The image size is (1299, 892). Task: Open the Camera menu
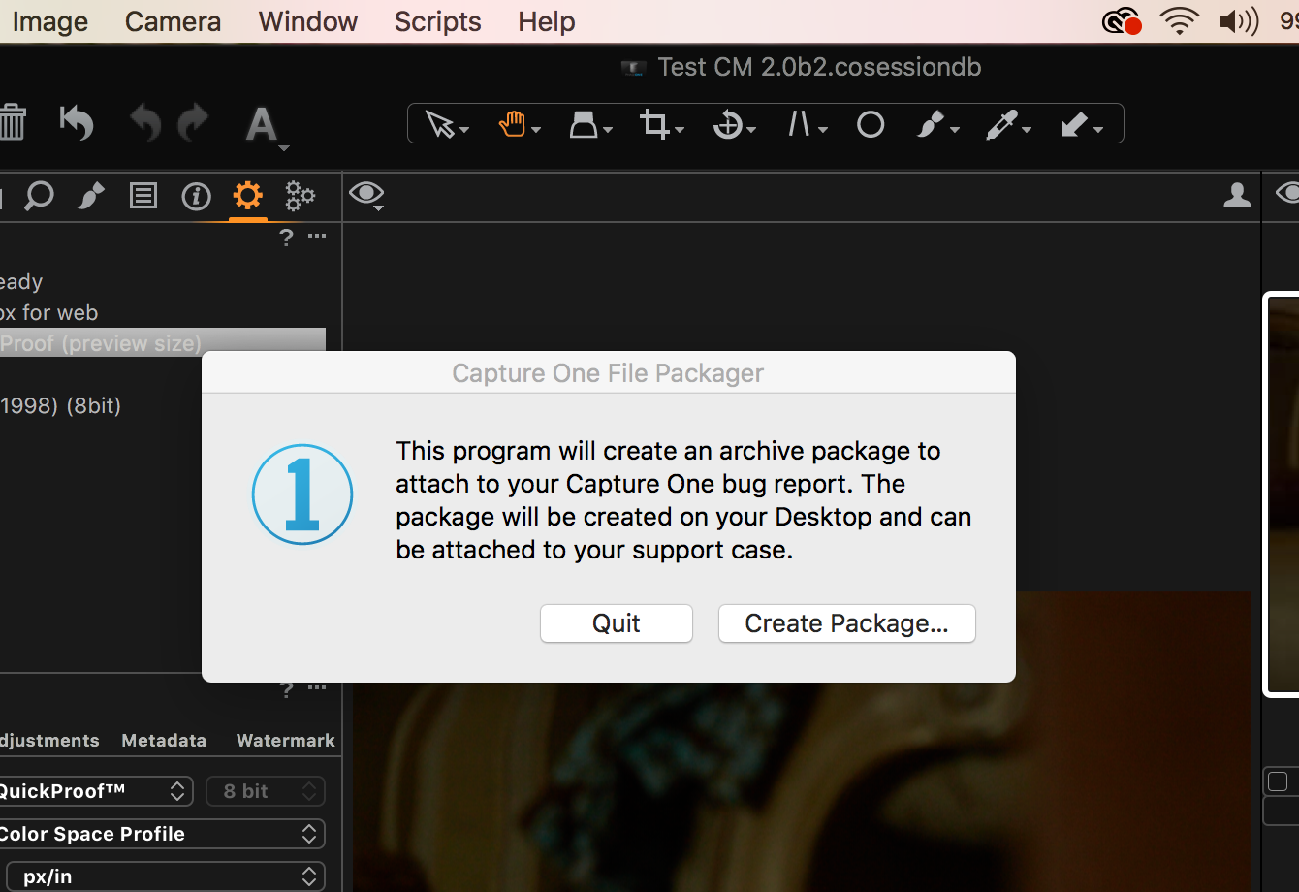pyautogui.click(x=173, y=21)
